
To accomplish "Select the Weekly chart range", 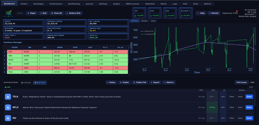I will [145, 21].
